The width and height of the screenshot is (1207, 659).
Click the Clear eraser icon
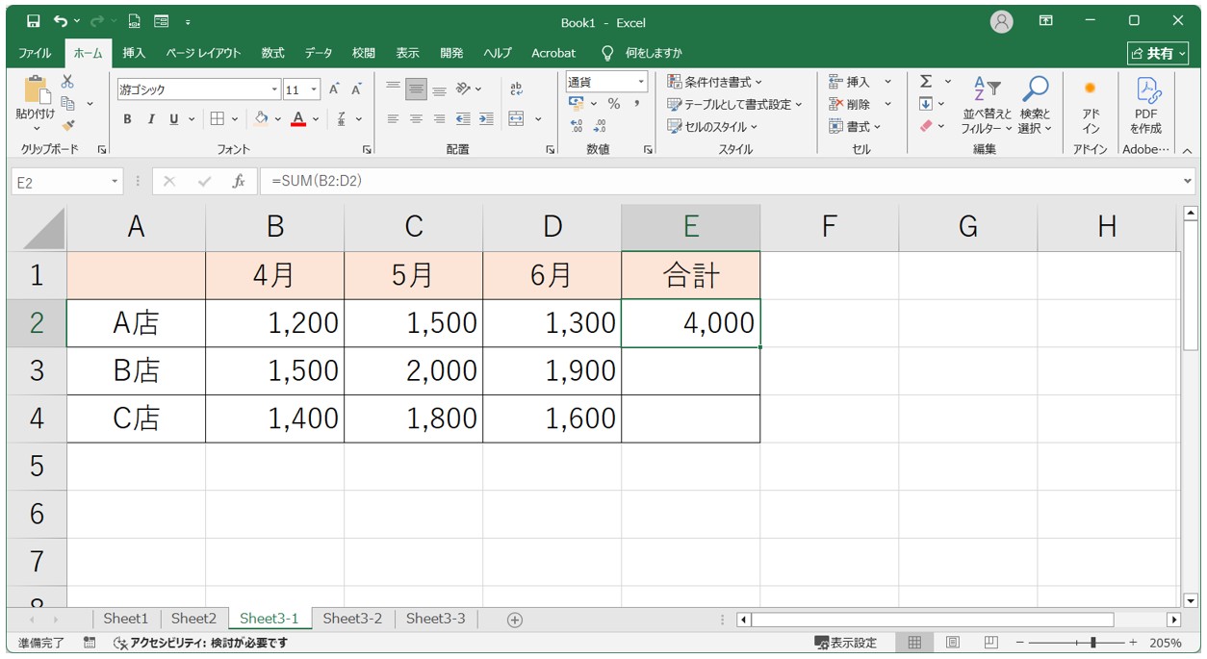pyautogui.click(x=926, y=126)
